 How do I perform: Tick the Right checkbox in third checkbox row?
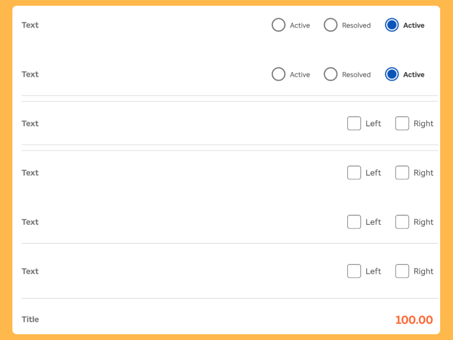tap(402, 222)
